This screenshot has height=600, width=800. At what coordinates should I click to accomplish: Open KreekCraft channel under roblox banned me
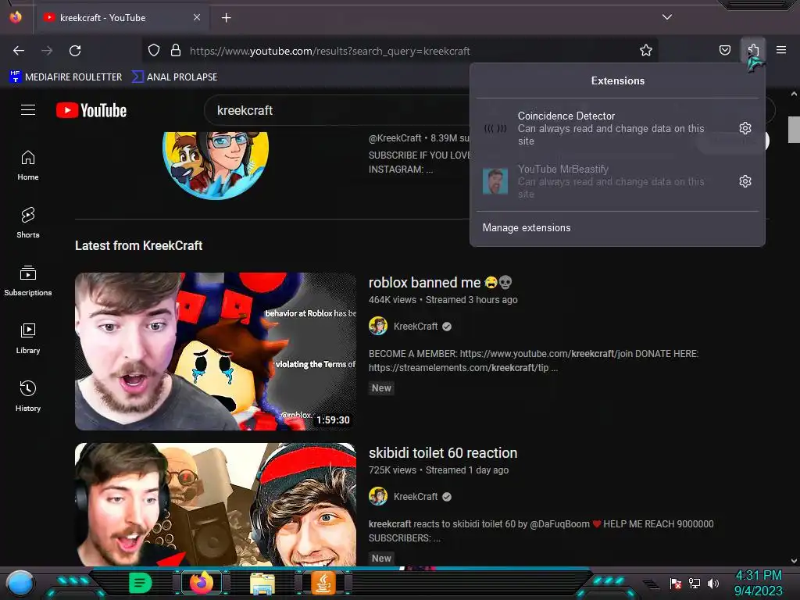click(416, 326)
